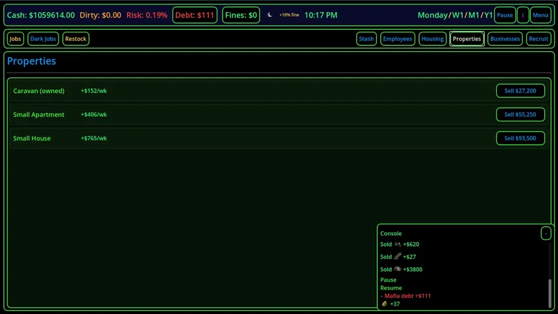Screen dimensions: 558x314
Task: Open the Stash tab
Action: click(x=367, y=39)
